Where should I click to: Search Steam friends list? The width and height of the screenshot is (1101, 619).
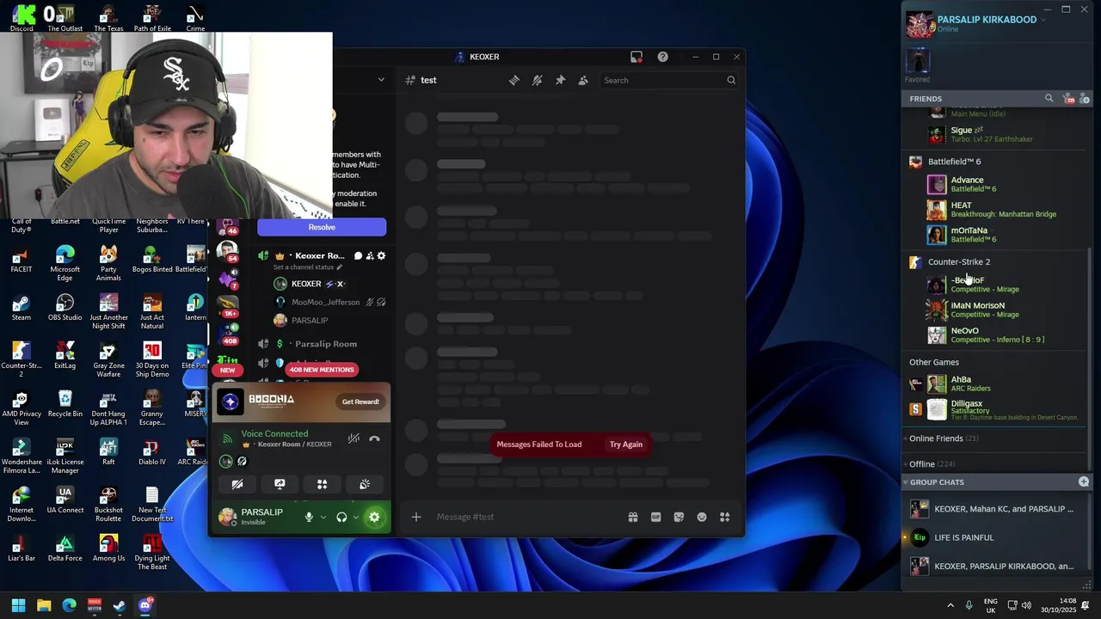(x=1049, y=99)
